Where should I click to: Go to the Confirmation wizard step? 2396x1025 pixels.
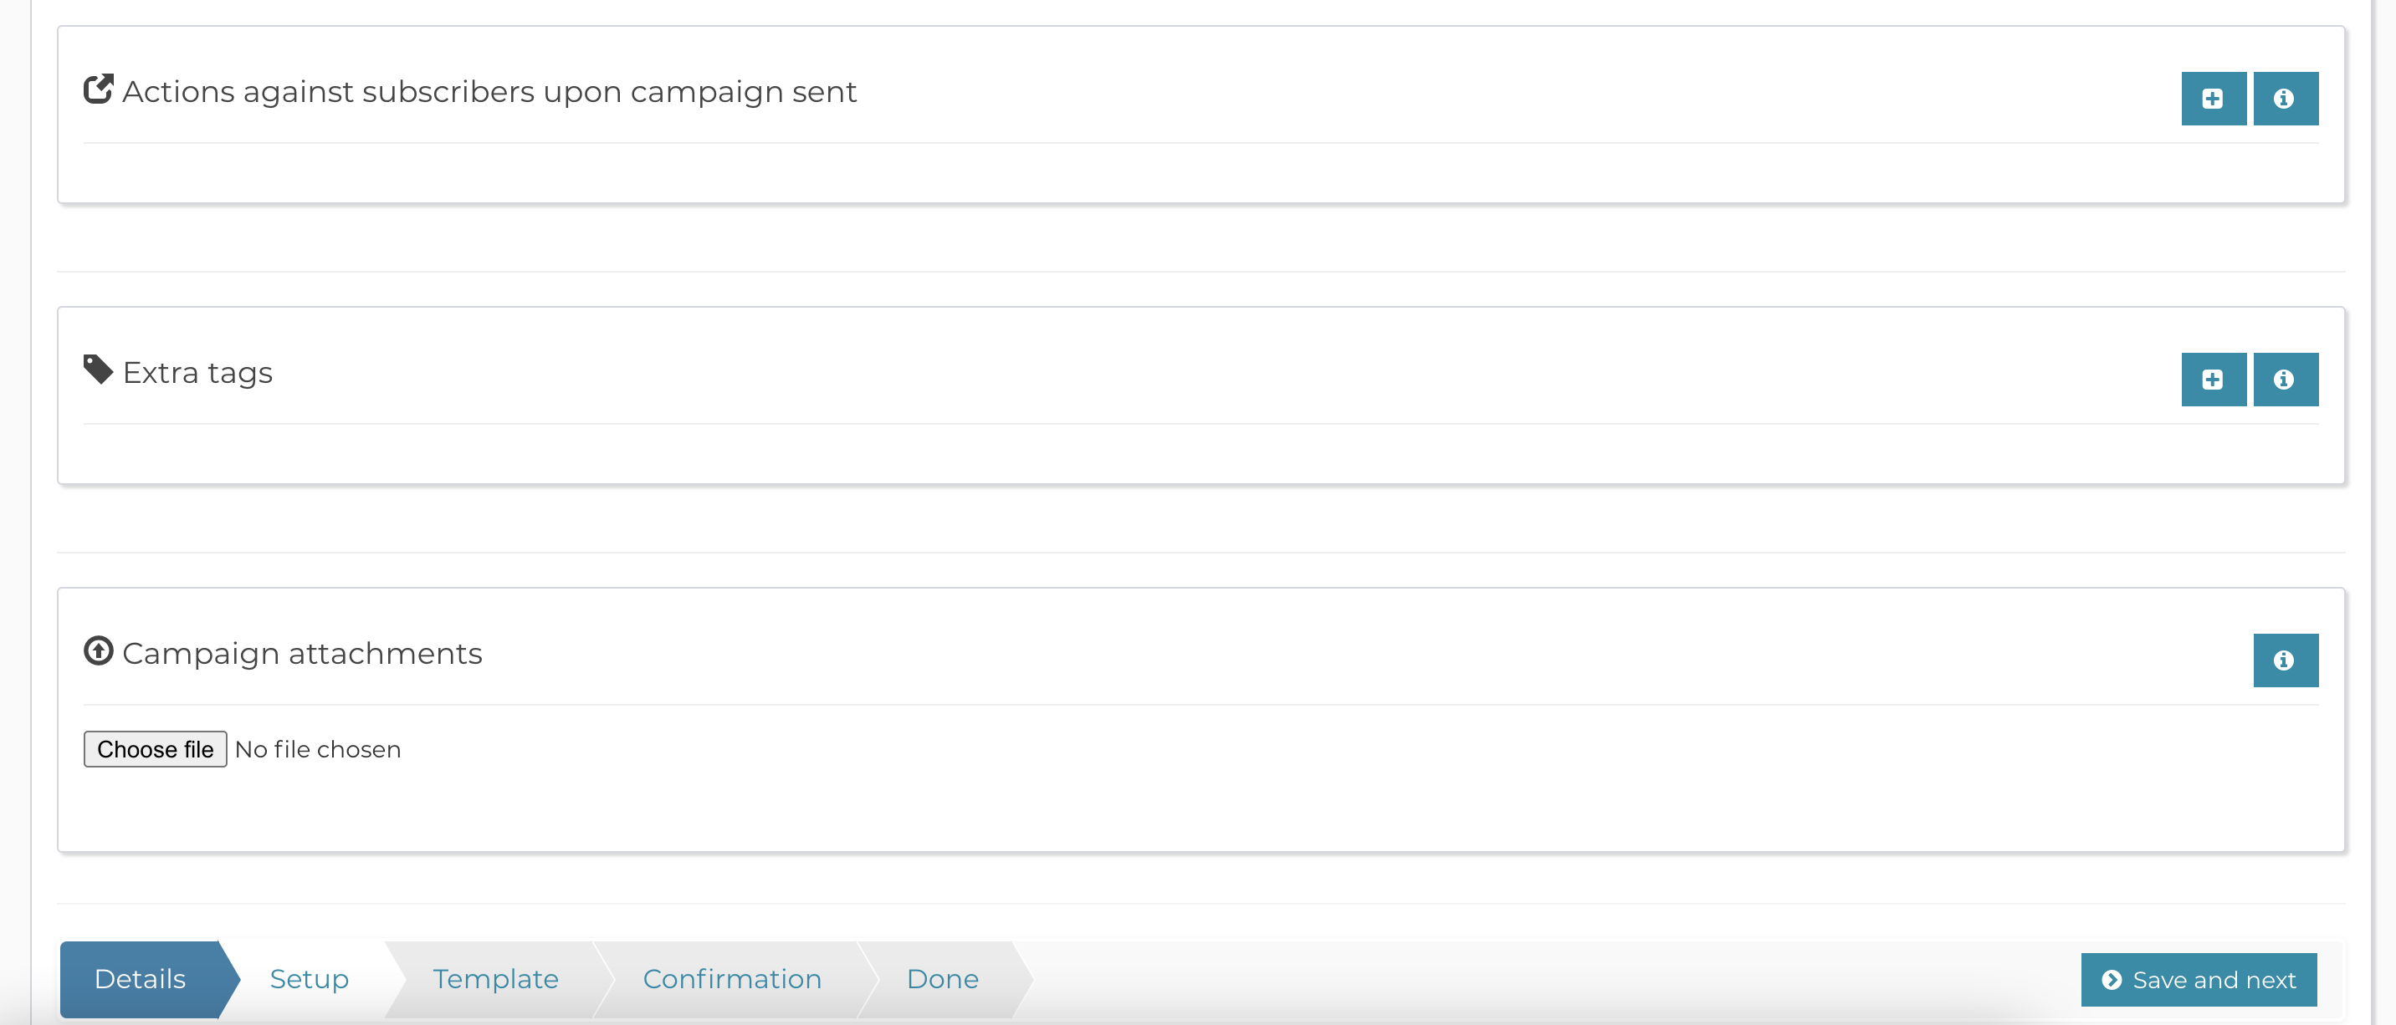pyautogui.click(x=732, y=978)
